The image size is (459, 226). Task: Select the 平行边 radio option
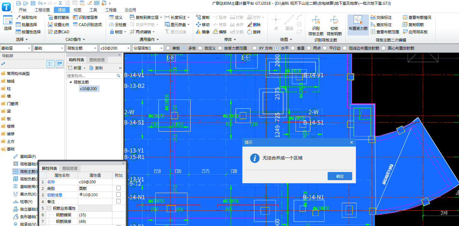325,48
